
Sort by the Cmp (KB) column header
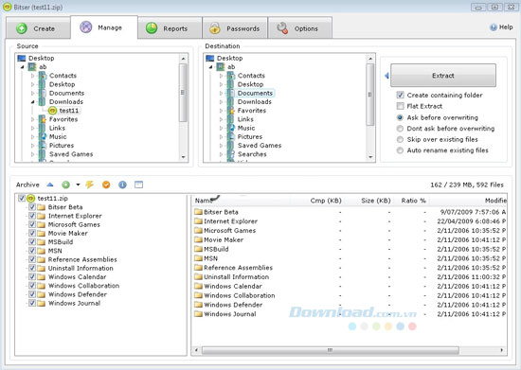point(317,201)
